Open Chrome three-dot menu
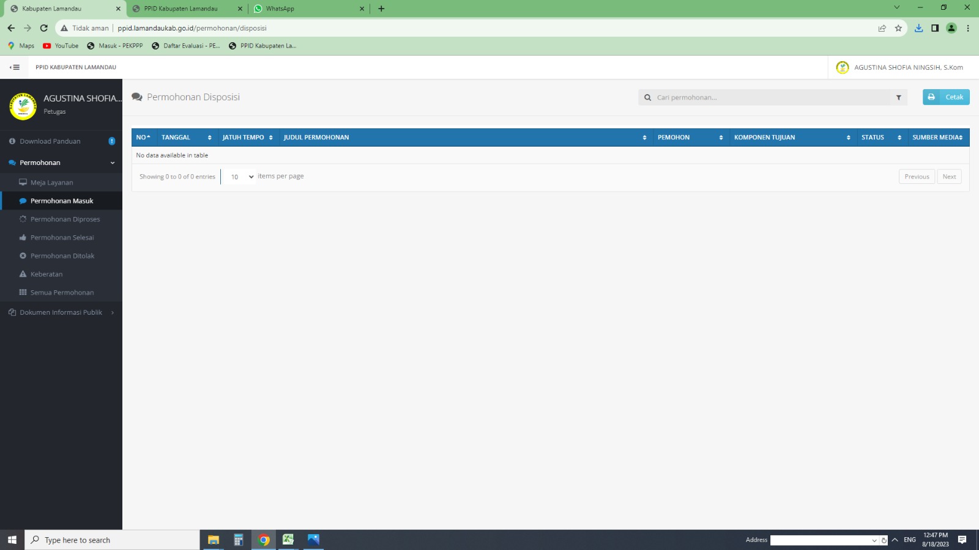 tap(968, 28)
